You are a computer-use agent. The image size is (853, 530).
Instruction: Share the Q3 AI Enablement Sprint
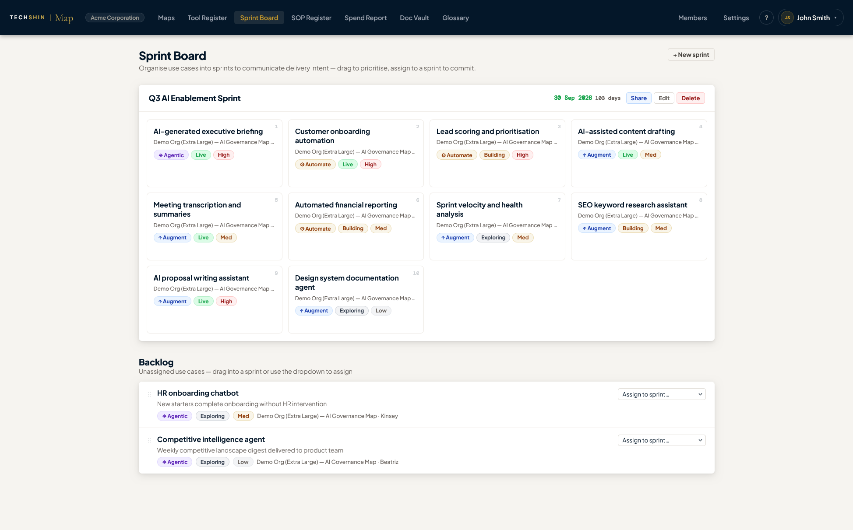pos(639,98)
